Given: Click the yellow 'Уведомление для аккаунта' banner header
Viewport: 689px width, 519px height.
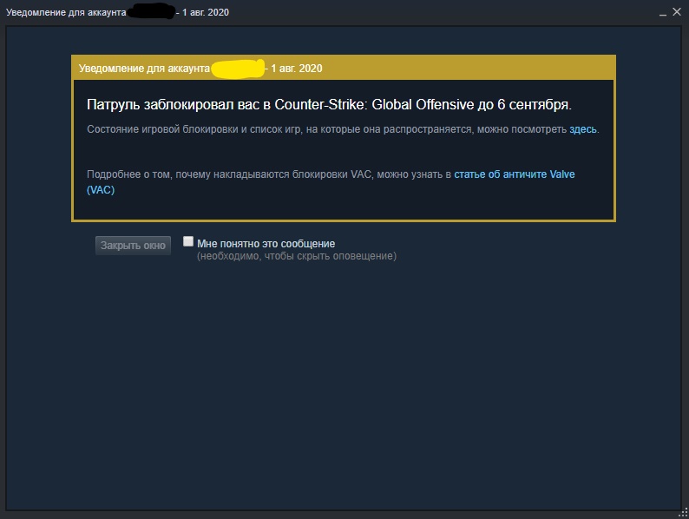Looking at the screenshot, I should (x=344, y=68).
